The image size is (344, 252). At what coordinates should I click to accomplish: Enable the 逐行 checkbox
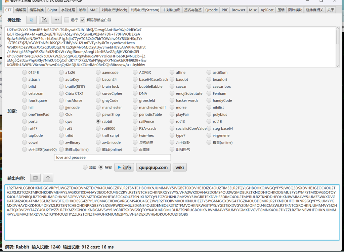(x=67, y=20)
